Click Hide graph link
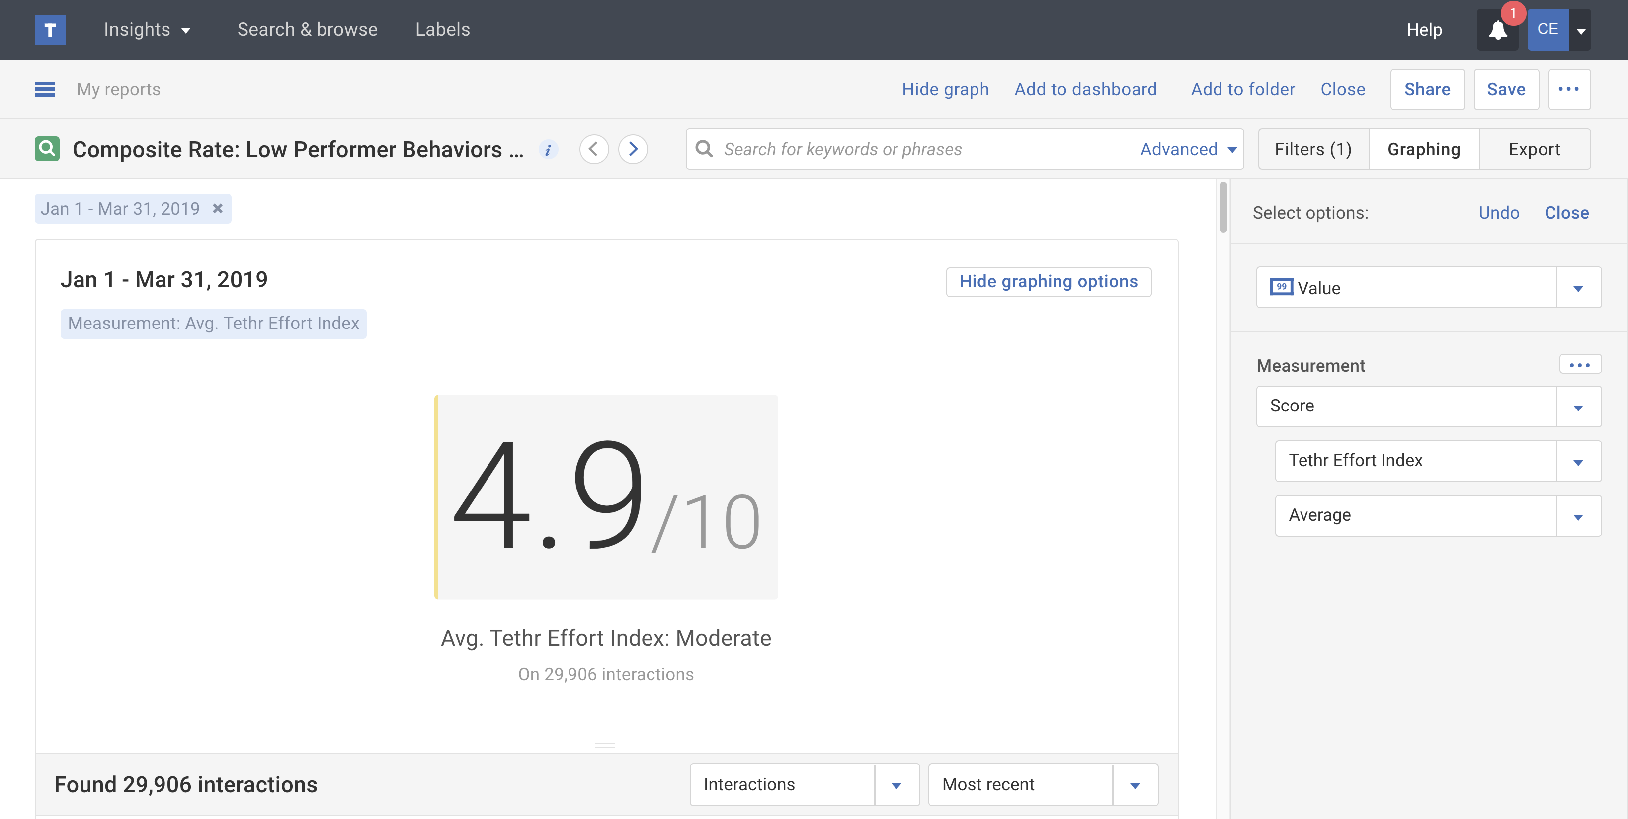Viewport: 1628px width, 819px height. (x=945, y=90)
